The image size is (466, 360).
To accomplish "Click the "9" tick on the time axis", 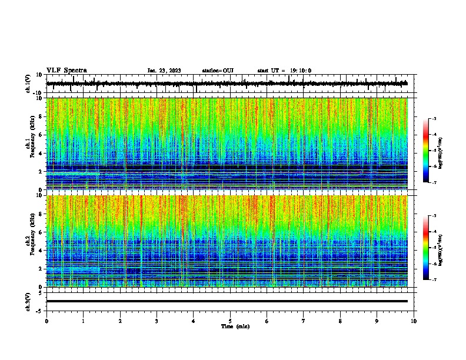I will pos(377,321).
